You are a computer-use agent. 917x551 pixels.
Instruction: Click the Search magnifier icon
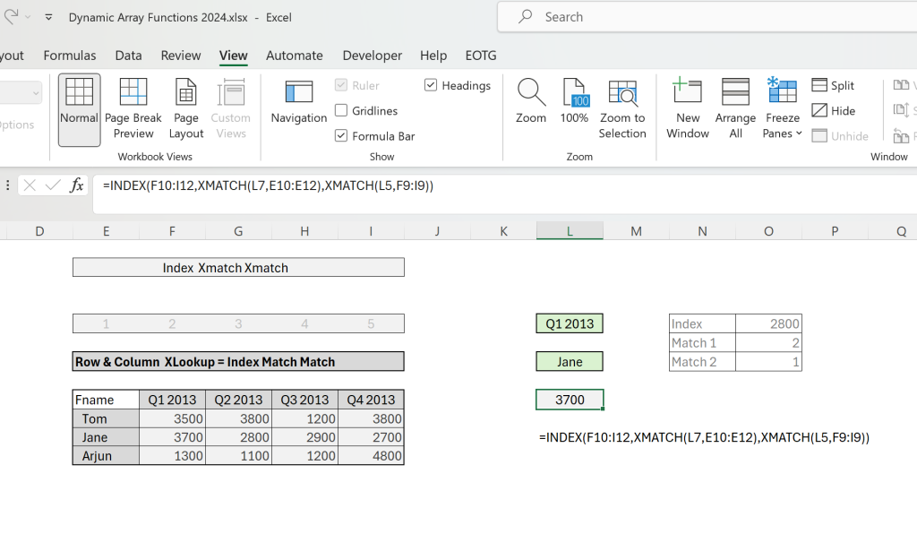[x=525, y=16]
